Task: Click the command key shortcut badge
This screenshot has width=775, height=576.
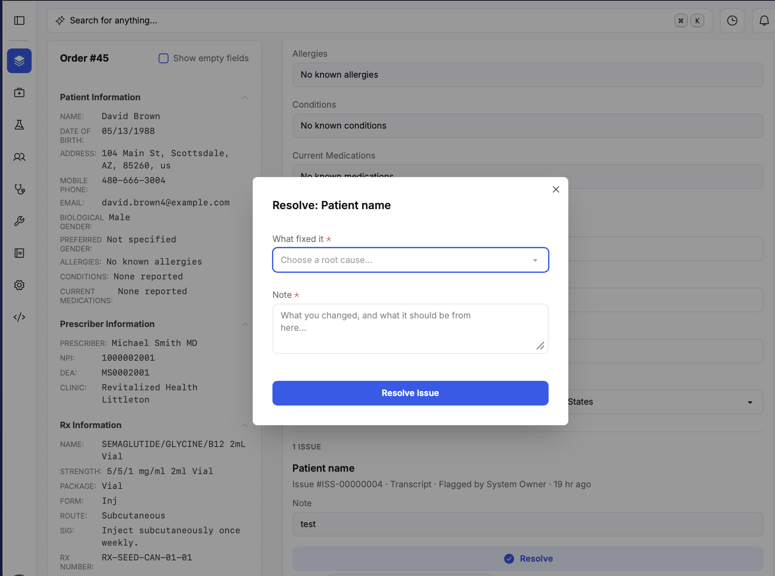Action: (x=681, y=21)
